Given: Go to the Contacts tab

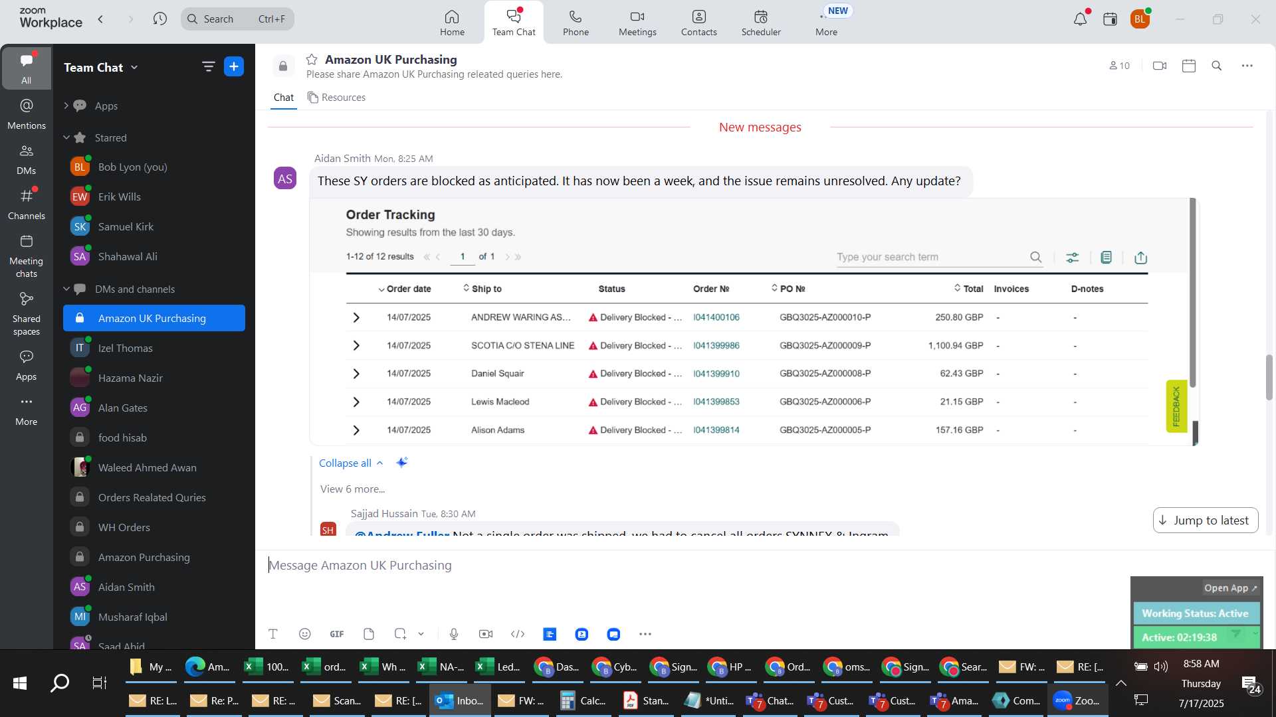Looking at the screenshot, I should 698,23.
